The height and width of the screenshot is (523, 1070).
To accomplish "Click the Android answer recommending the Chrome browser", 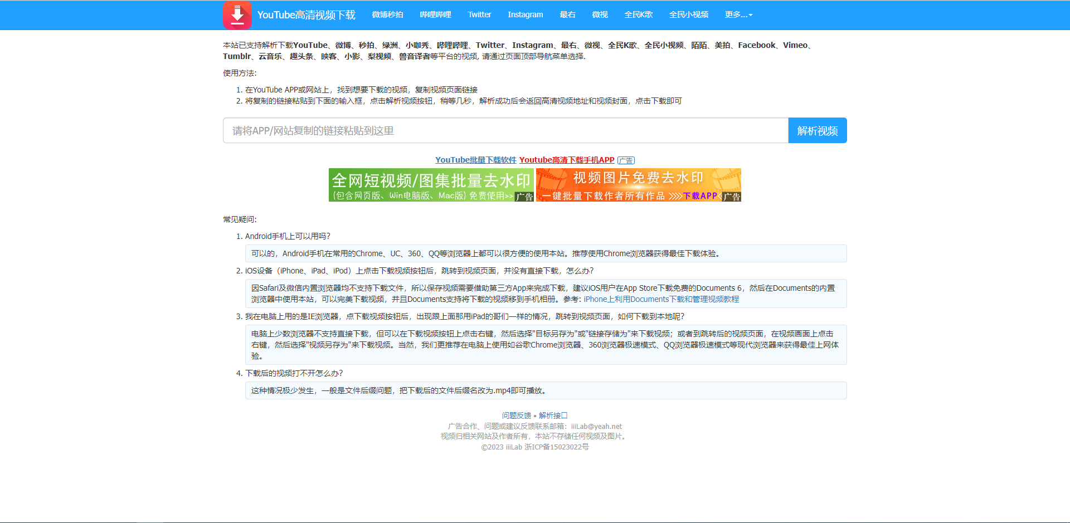I will click(546, 253).
